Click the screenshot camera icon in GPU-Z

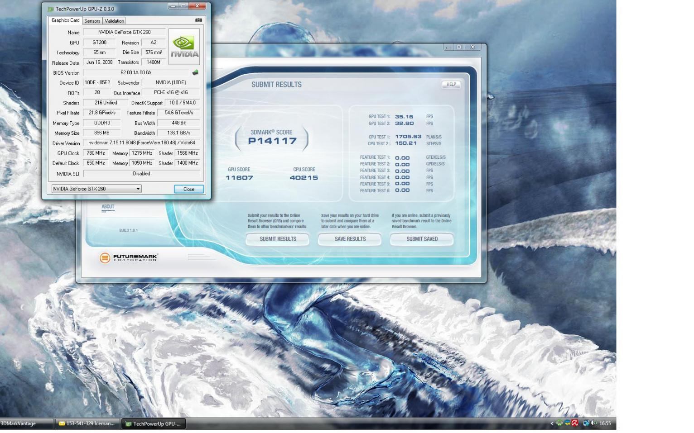[198, 20]
